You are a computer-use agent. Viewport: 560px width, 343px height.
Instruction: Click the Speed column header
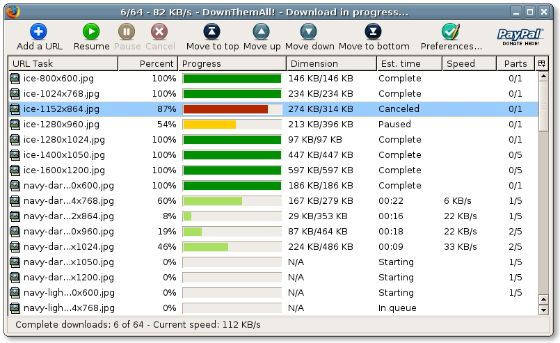coord(469,63)
